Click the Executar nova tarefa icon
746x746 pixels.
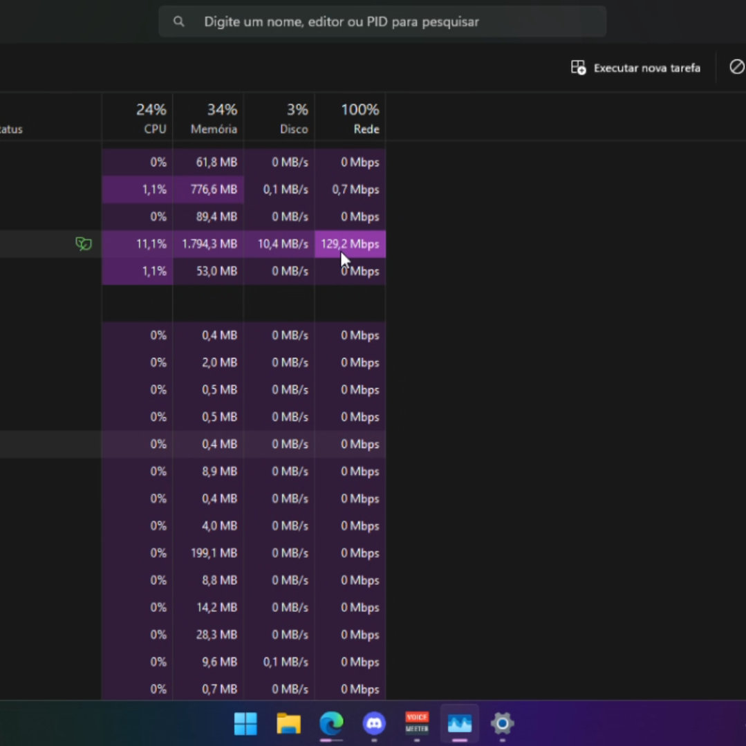578,68
